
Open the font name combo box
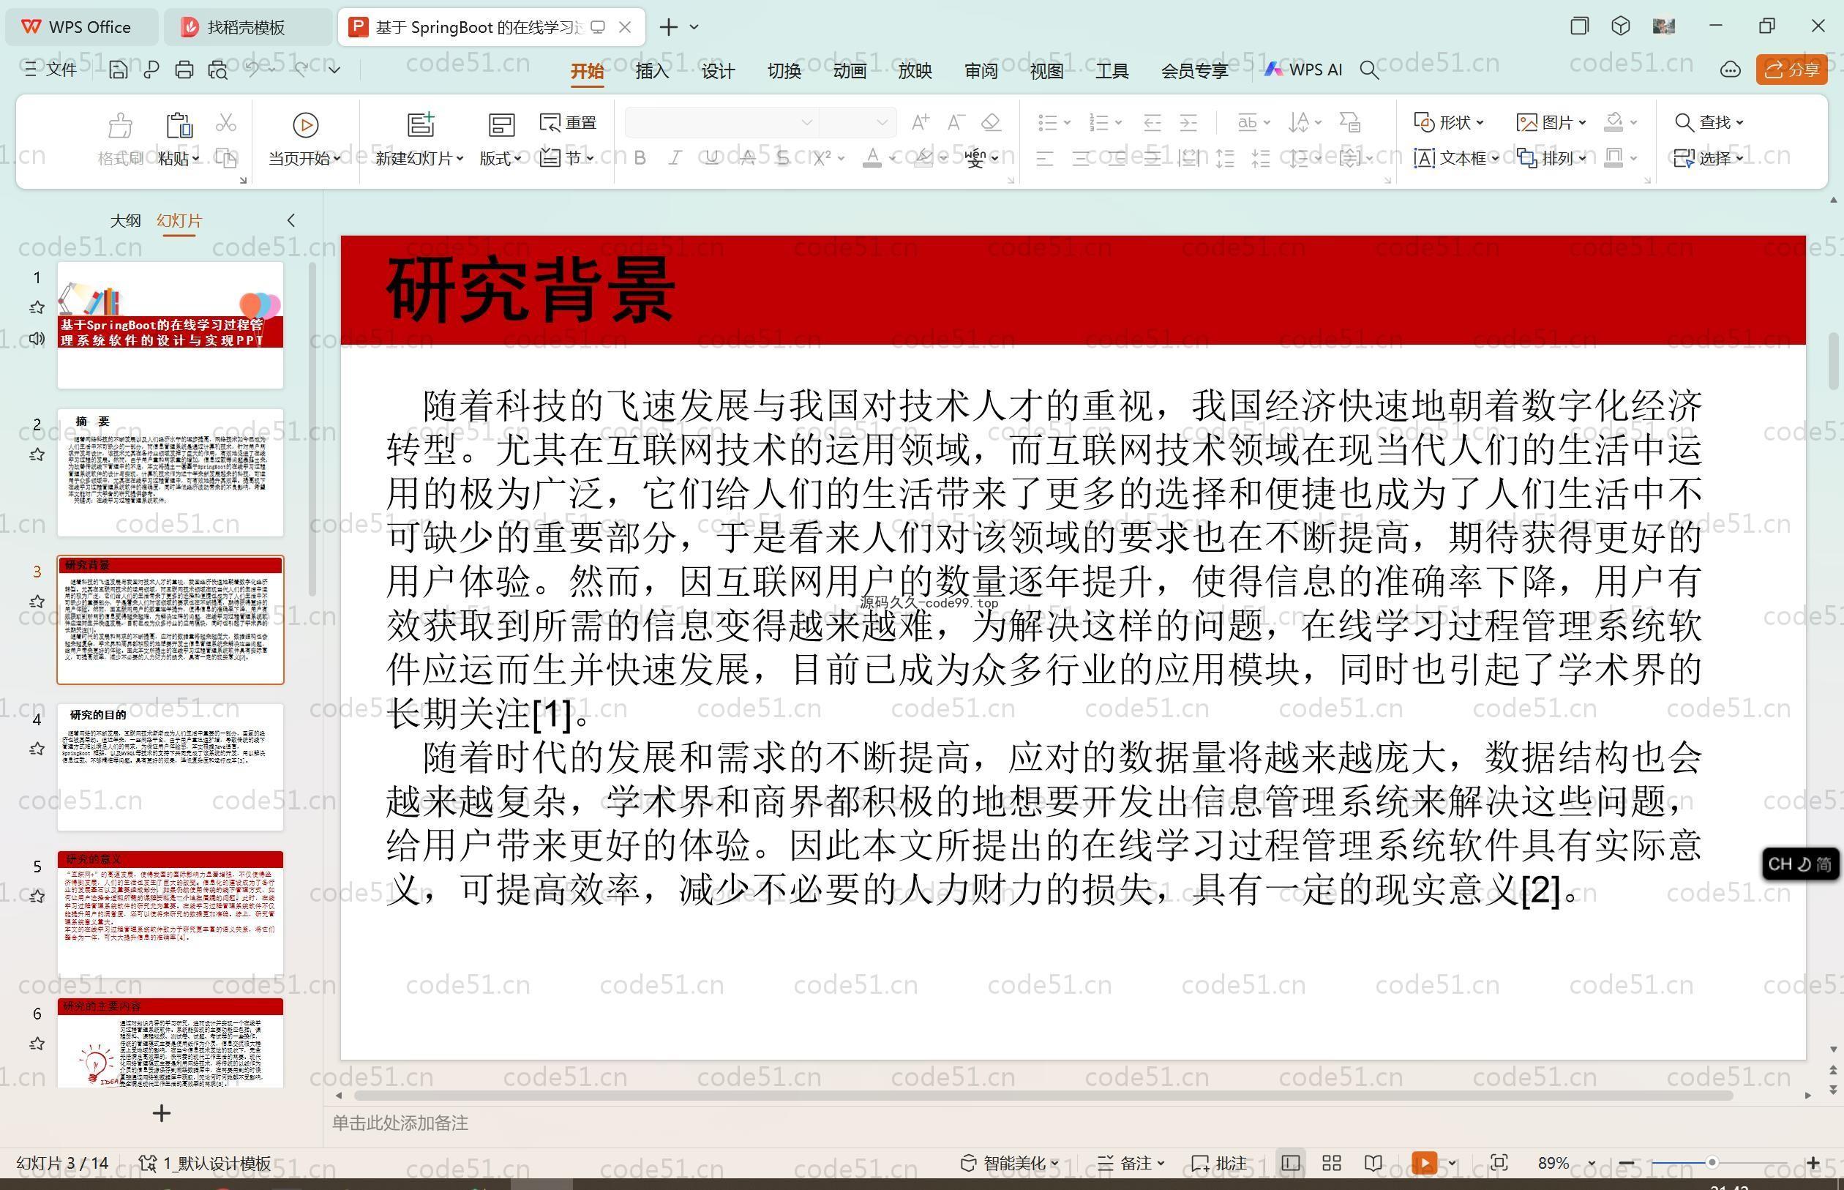tap(720, 122)
